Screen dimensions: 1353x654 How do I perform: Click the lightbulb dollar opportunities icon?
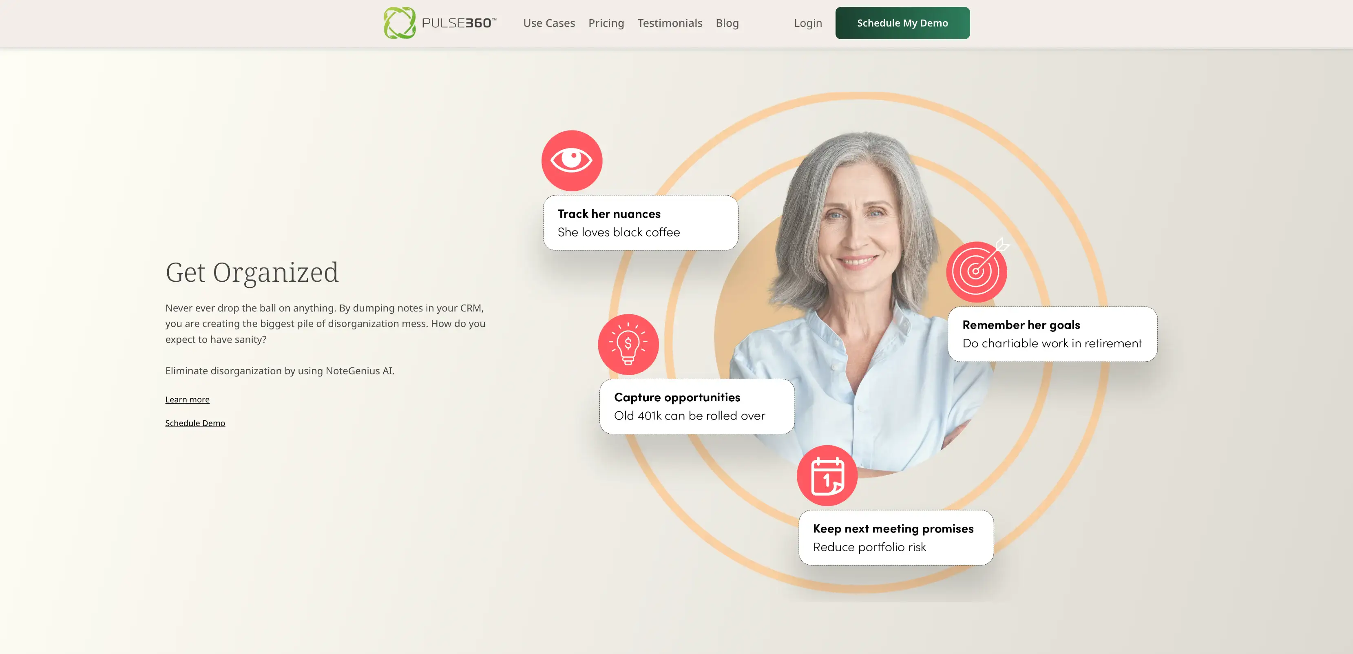628,344
